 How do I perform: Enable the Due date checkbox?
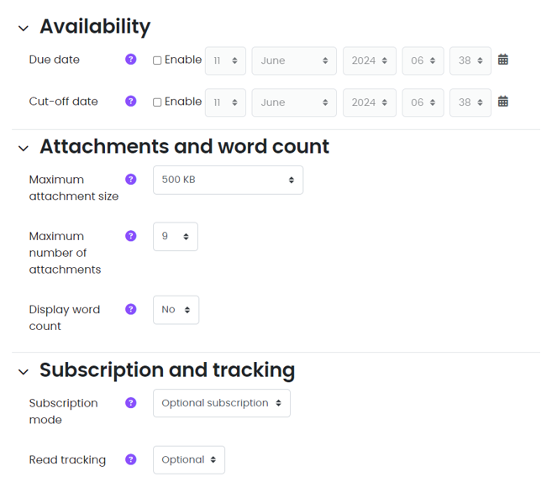coord(157,60)
